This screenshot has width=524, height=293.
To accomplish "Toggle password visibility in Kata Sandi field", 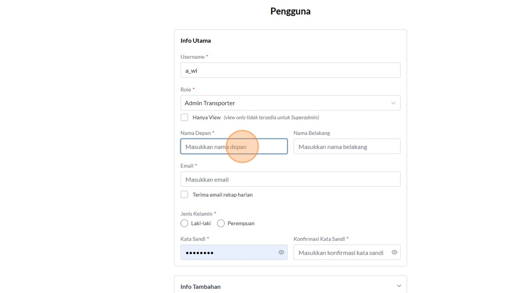I will click(281, 252).
